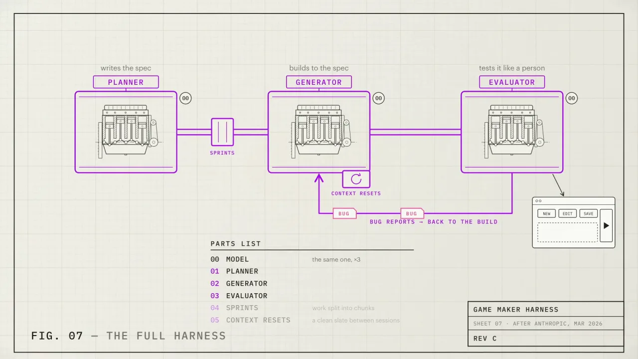638x359 pixels.
Task: Click the NEW button in the mock window
Action: (547, 213)
